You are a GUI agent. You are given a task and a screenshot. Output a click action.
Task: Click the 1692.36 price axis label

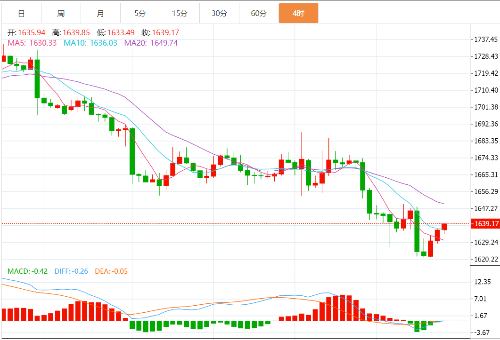click(x=486, y=124)
